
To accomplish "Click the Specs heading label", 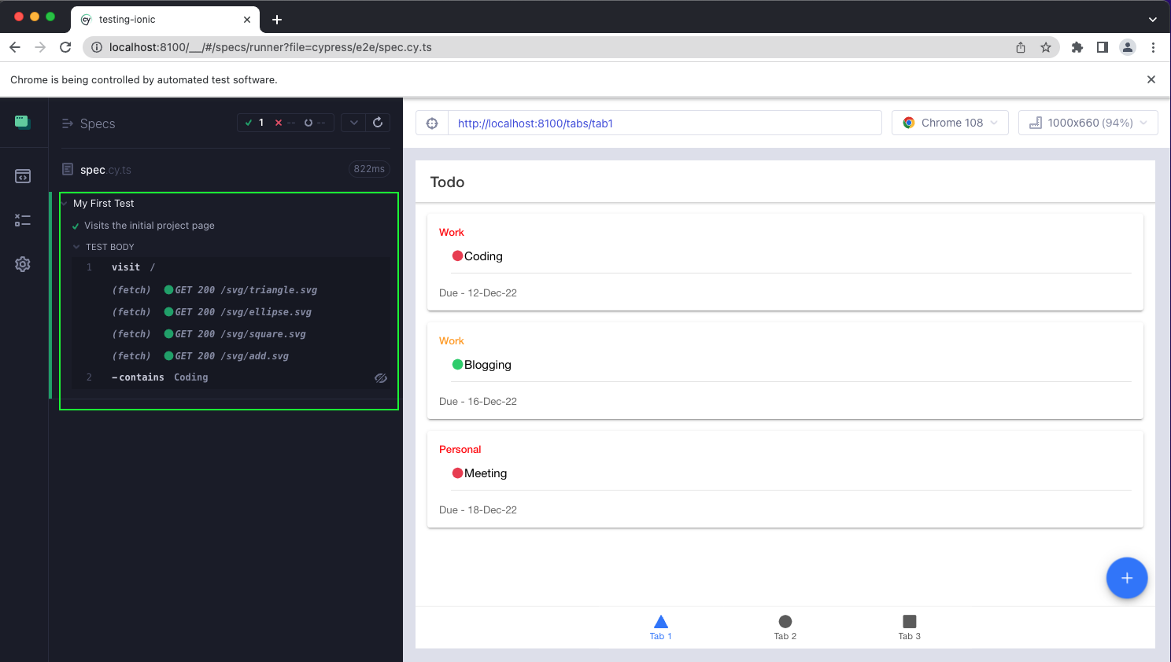I will [98, 123].
